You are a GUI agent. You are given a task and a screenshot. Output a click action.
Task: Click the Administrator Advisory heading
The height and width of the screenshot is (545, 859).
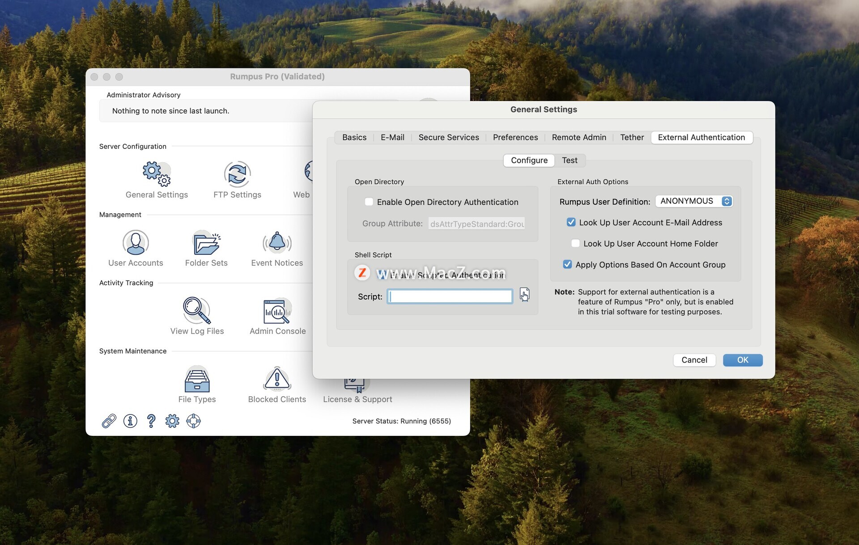tap(143, 95)
